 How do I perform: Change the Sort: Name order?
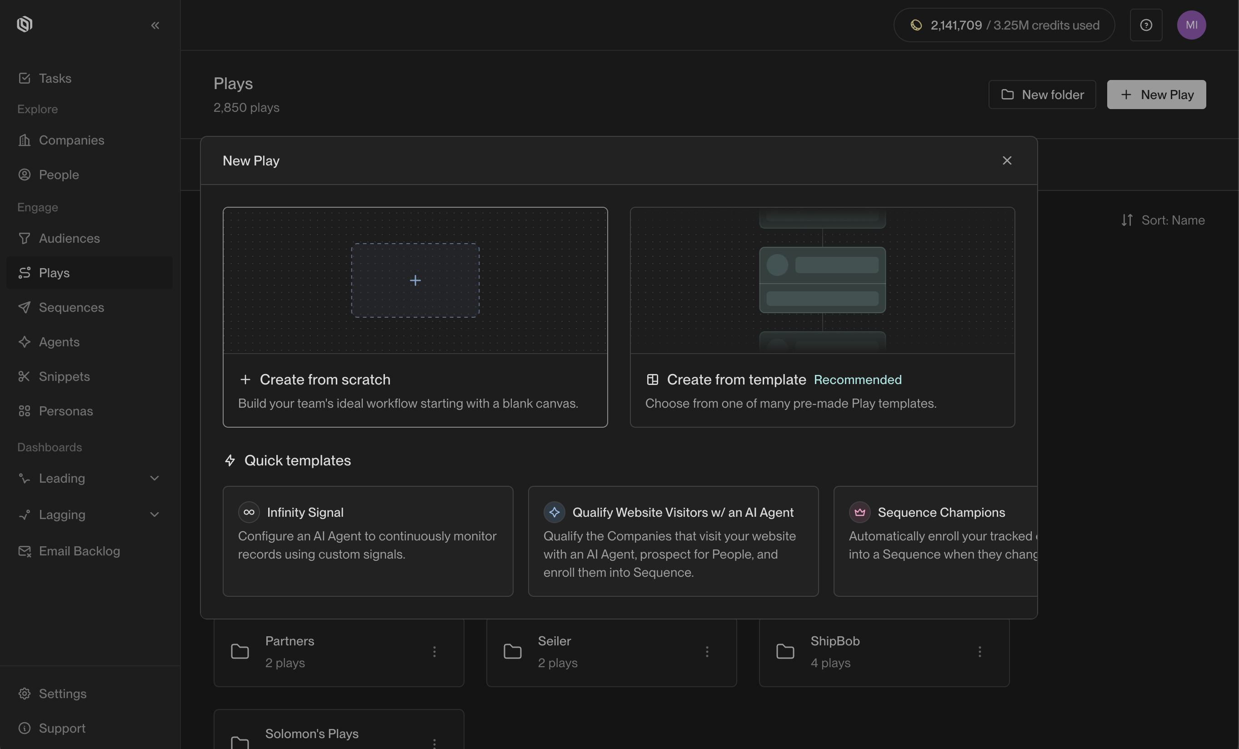click(x=1163, y=220)
